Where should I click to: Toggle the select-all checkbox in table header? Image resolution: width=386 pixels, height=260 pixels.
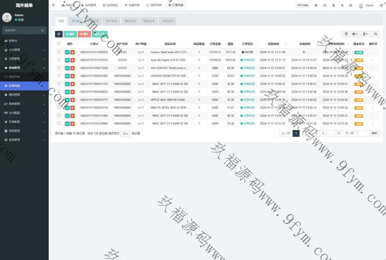tap(59, 44)
